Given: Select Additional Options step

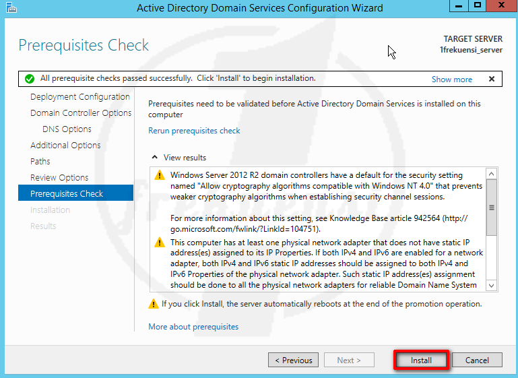Looking at the screenshot, I should pyautogui.click(x=65, y=146).
